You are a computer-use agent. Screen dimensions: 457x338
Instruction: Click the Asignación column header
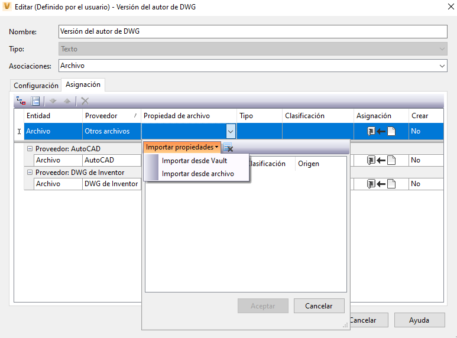[x=381, y=116]
